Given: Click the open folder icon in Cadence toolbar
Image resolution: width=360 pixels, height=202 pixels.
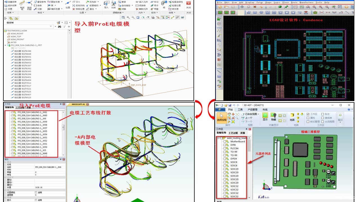Looking at the screenshot, I should point(226,7).
